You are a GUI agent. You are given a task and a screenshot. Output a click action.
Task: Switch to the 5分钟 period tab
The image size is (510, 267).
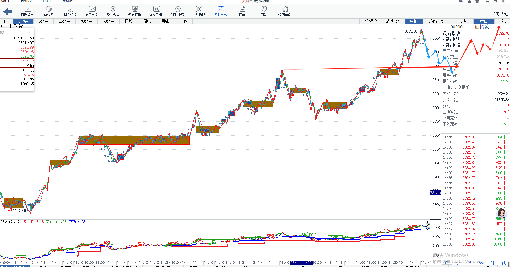pyautogui.click(x=43, y=21)
